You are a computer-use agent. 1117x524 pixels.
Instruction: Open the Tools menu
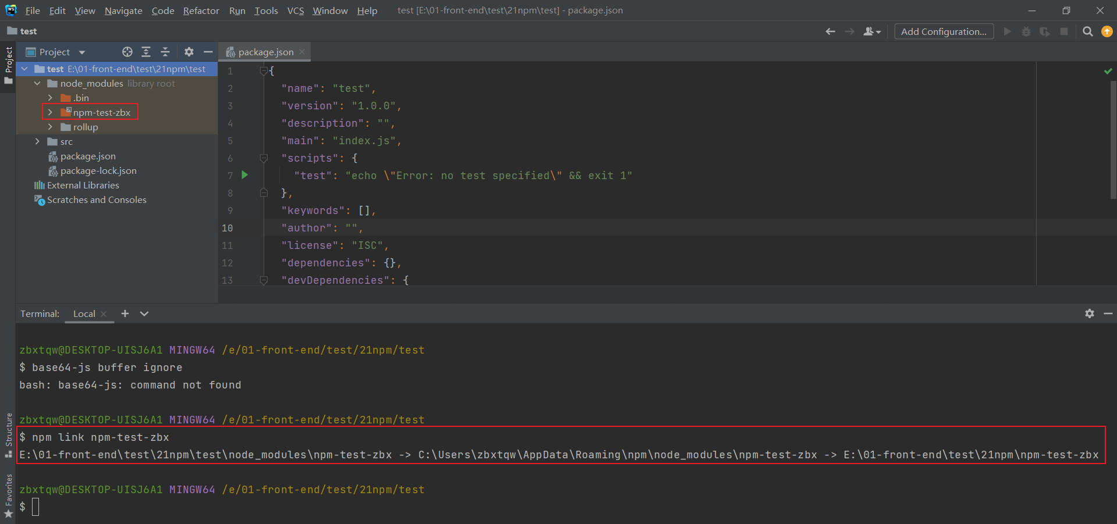point(266,10)
